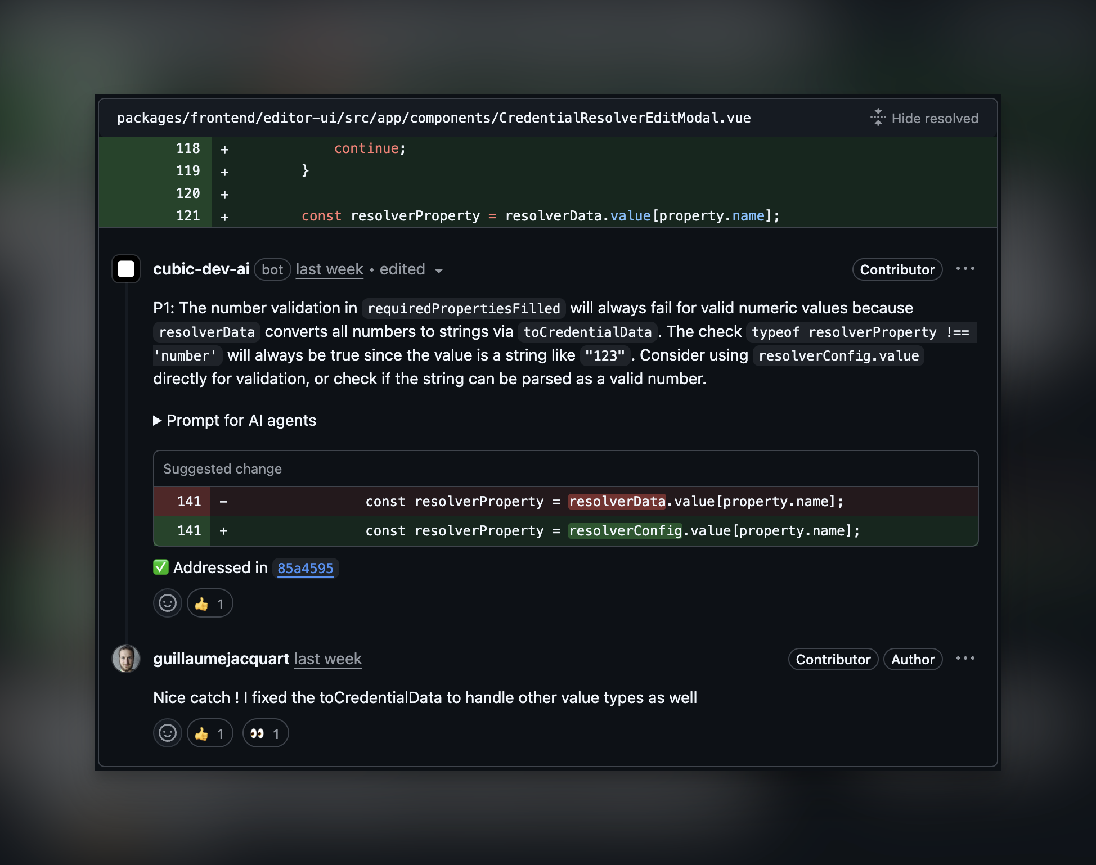Viewport: 1096px width, 865px height.
Task: Open the edited history dropdown
Action: [x=411, y=269]
